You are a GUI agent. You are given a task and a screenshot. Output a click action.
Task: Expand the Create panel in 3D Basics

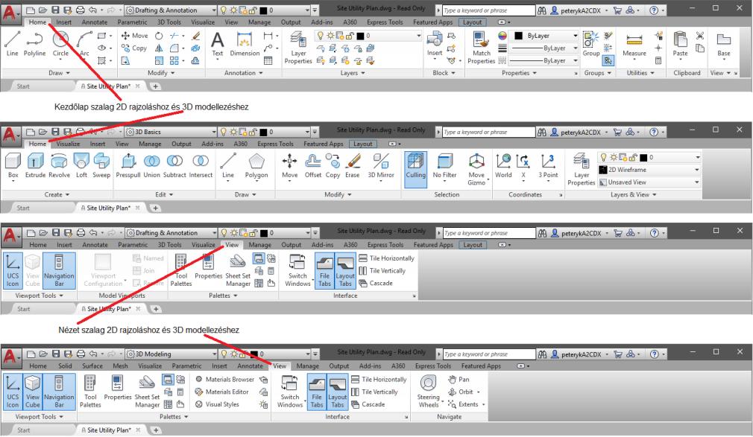(57, 195)
